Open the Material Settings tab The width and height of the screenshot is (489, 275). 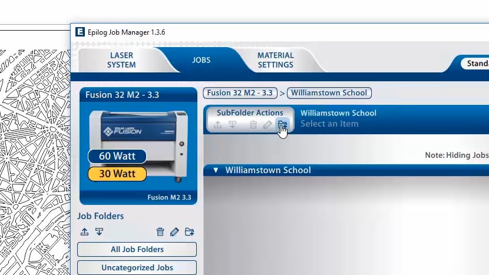click(x=275, y=60)
